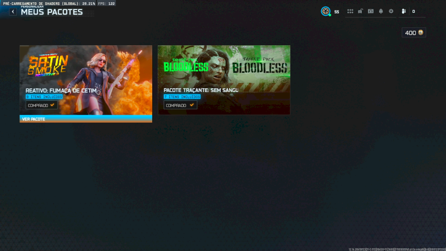Click the shader preloading status text

pos(49,3)
